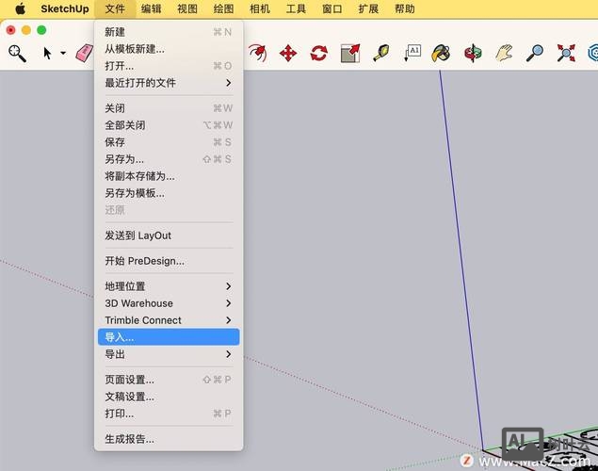Expand 地理位置 submenu
The height and width of the screenshot is (471, 598).
coord(169,286)
